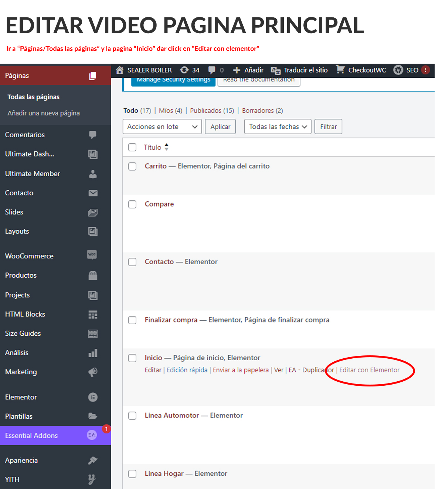Open the Páginas menu icon
435x489 pixels.
click(x=93, y=76)
